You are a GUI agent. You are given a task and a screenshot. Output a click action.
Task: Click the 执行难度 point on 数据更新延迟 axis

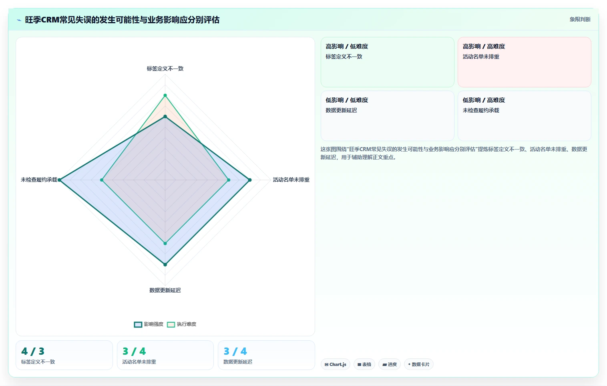[x=165, y=243]
